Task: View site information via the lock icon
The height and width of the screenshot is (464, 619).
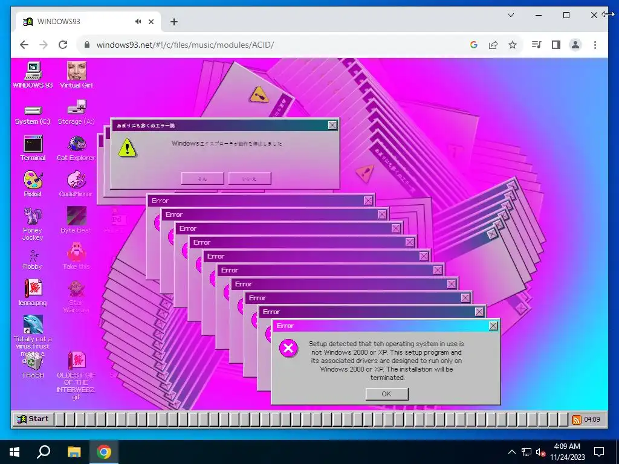Action: click(87, 45)
